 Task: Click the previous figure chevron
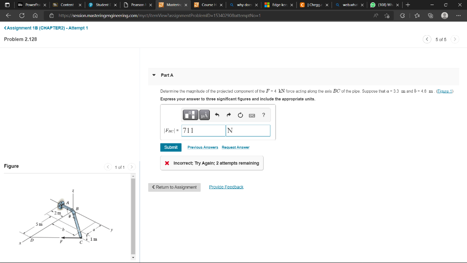pos(108,167)
